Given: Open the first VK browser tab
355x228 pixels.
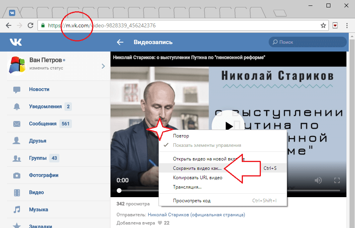Looking at the screenshot, I should click(12, 13).
